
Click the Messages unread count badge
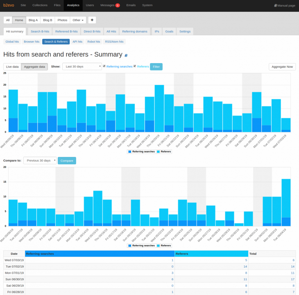coord(118,5)
